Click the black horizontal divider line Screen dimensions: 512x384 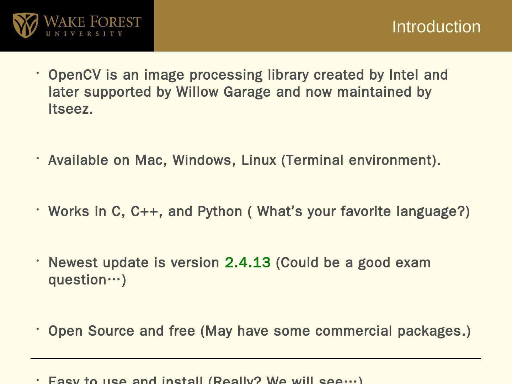click(x=256, y=358)
